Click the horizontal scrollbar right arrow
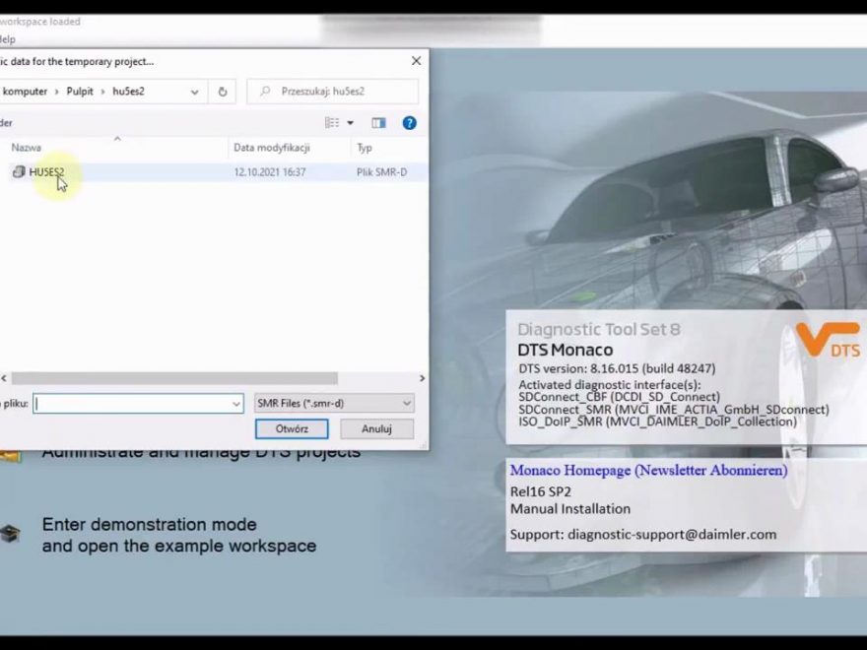Viewport: 867px width, 650px height. point(422,378)
